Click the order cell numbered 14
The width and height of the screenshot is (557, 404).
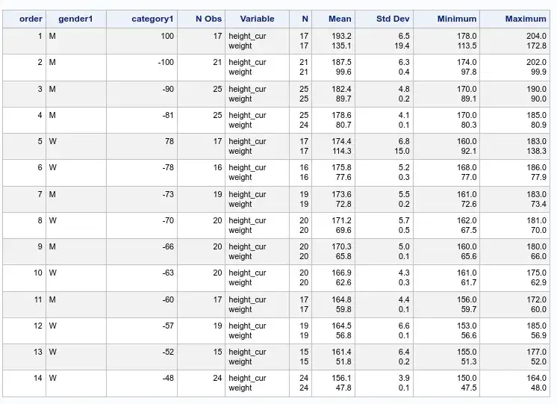[37, 378]
